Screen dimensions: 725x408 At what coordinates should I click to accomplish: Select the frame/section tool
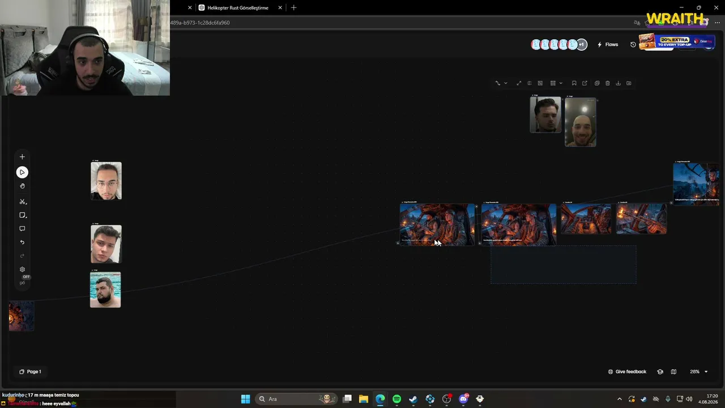point(22,215)
